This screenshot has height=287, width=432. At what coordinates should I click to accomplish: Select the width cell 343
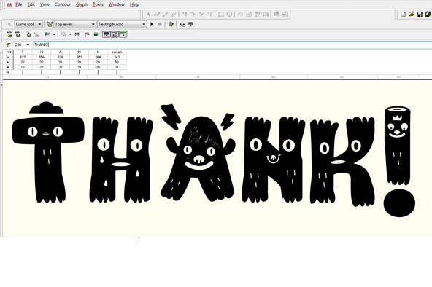117,57
